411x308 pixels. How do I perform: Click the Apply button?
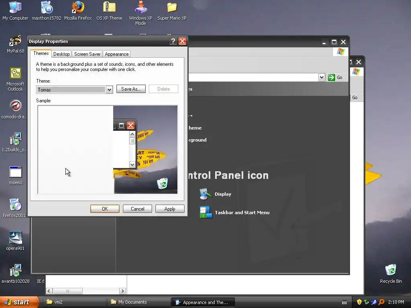tap(170, 209)
